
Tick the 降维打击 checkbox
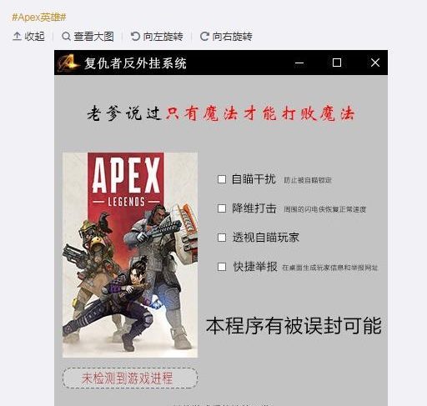[222, 208]
